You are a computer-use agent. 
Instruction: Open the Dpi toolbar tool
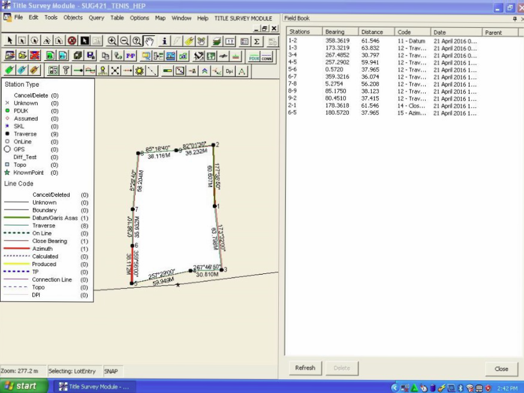pos(228,71)
